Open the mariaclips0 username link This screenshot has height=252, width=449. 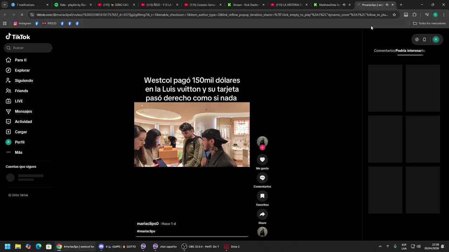click(148, 224)
